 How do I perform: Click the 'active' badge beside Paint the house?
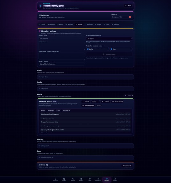pos(55,102)
